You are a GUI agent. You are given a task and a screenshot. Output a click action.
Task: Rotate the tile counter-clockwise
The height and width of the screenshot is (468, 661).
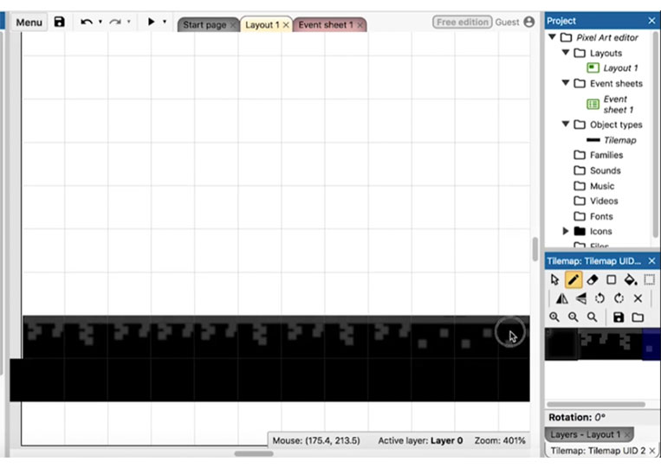point(599,298)
